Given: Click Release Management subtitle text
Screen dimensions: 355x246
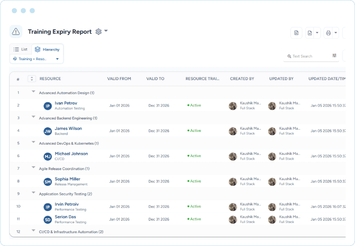Looking at the screenshot, I should click(x=71, y=184).
